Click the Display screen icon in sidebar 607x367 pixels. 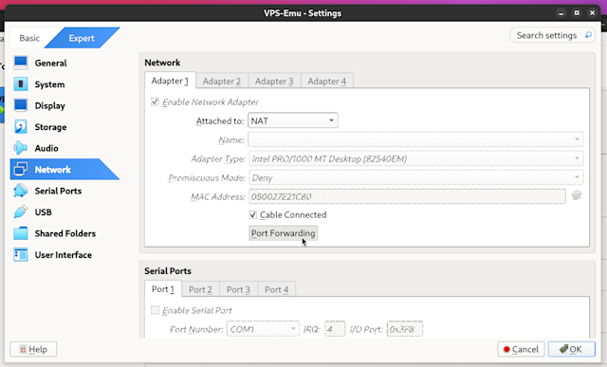pos(21,105)
